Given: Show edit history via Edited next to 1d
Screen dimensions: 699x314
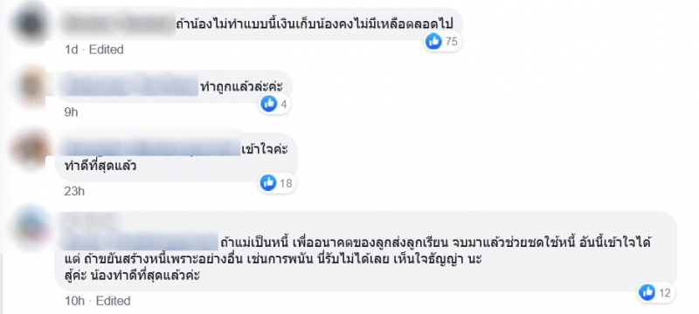Looking at the screenshot, I should [106, 50].
